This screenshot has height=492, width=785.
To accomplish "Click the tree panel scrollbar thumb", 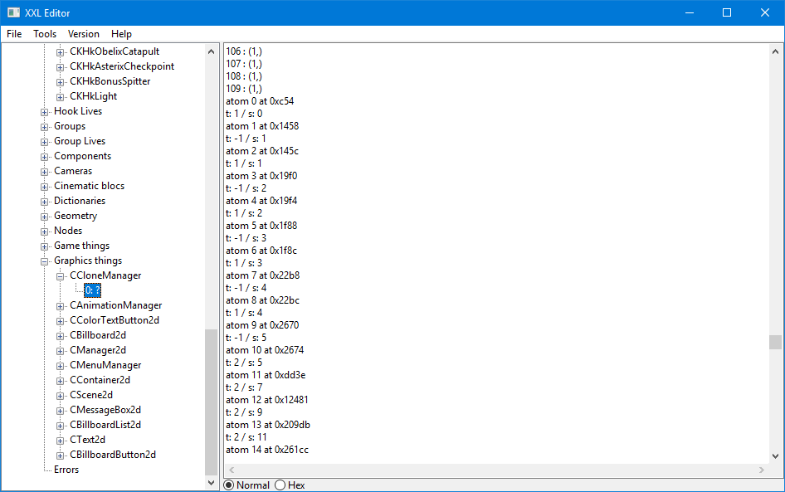I will (212, 402).
